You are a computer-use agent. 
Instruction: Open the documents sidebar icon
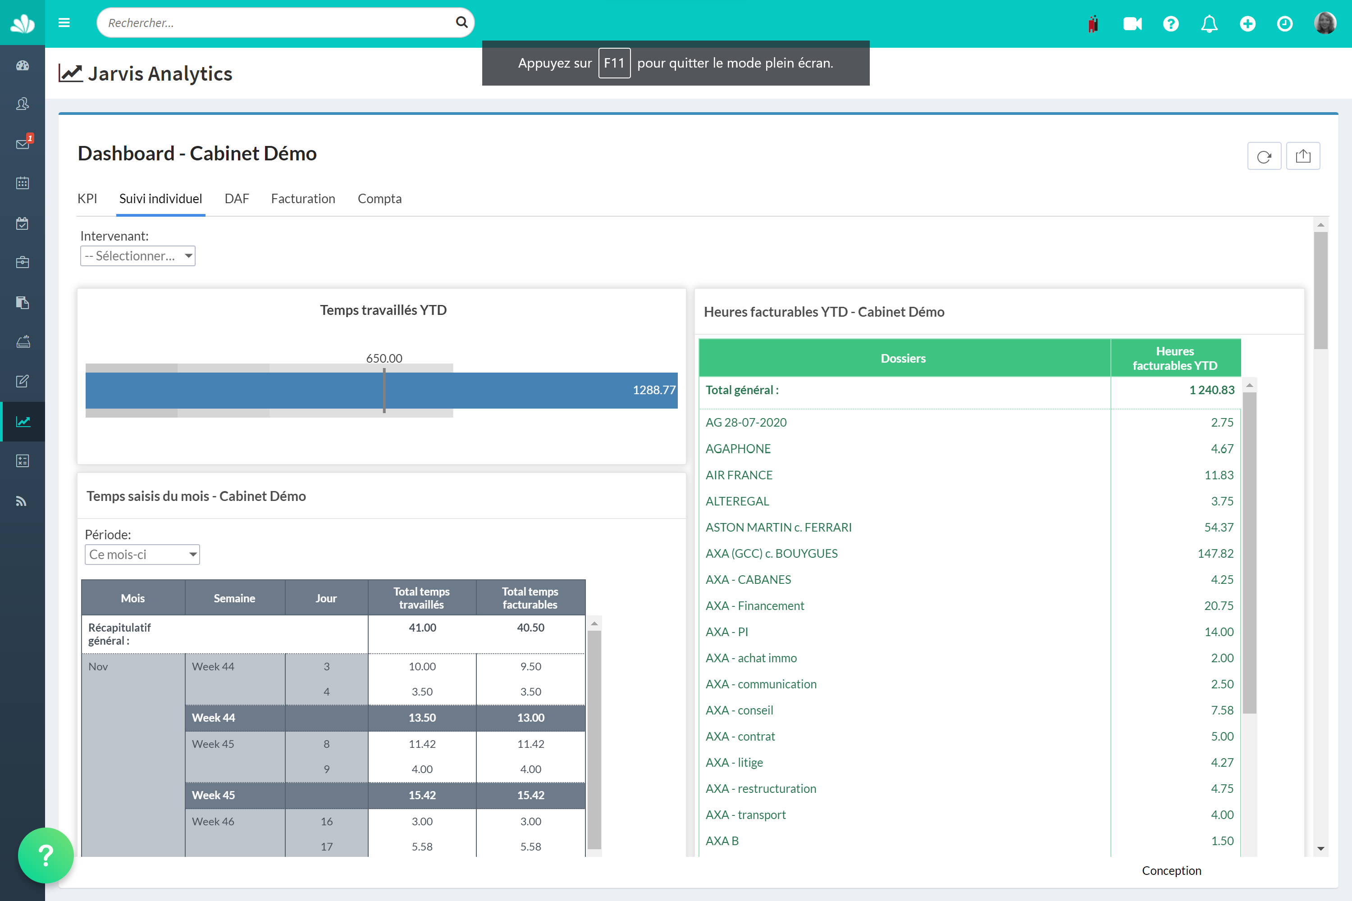(23, 302)
